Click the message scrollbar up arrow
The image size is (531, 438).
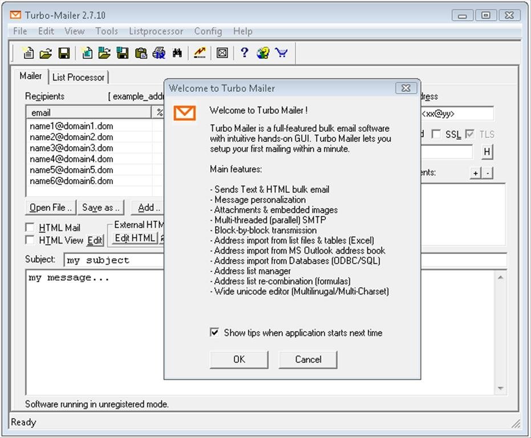tap(501, 277)
